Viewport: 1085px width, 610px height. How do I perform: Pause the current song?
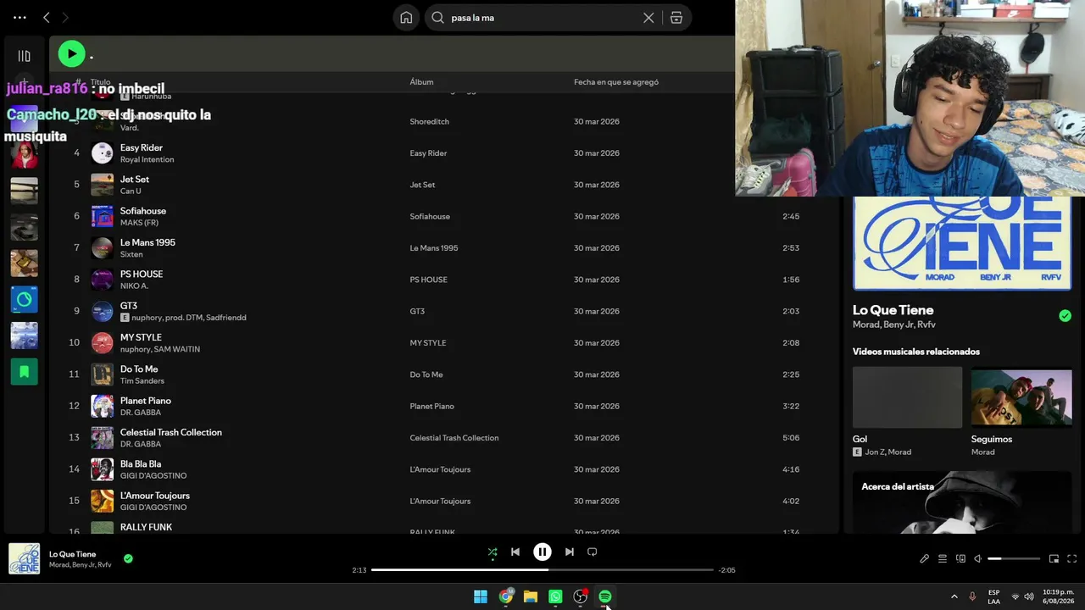point(542,552)
